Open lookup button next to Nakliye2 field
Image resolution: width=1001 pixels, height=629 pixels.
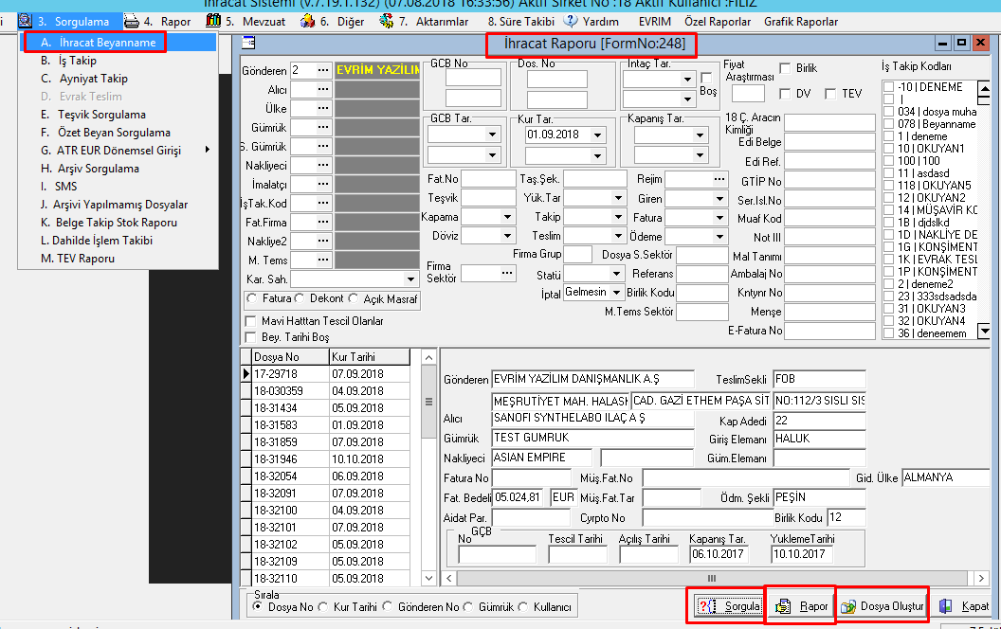tap(323, 242)
